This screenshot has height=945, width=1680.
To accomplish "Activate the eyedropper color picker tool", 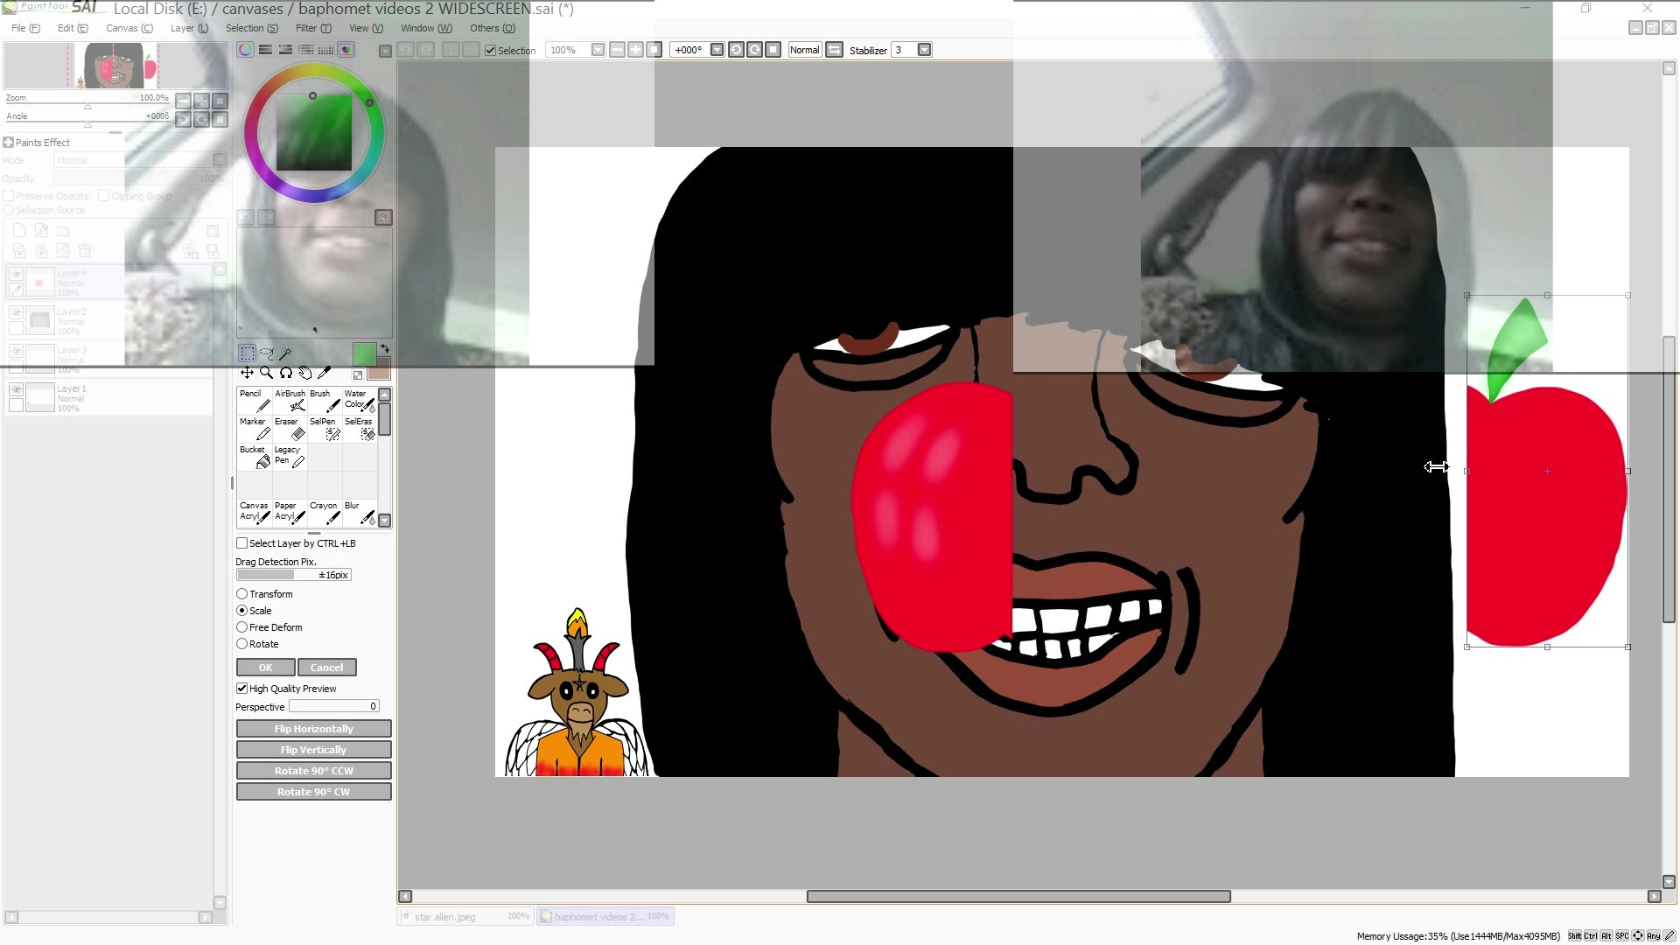I will pyautogui.click(x=325, y=373).
